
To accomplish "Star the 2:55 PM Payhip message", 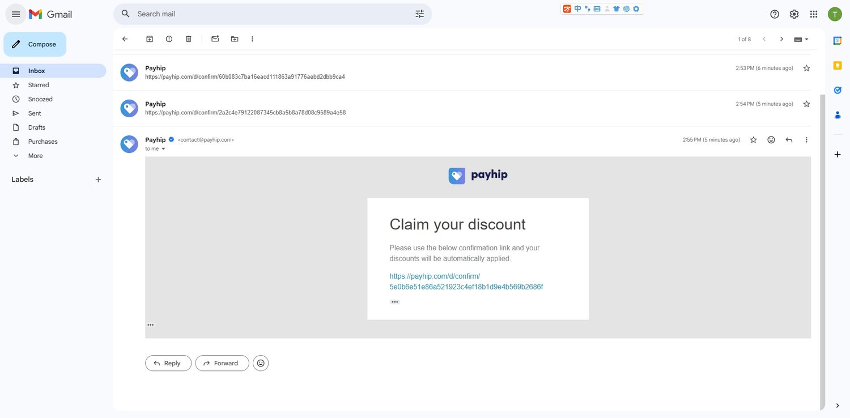I will pos(753,140).
